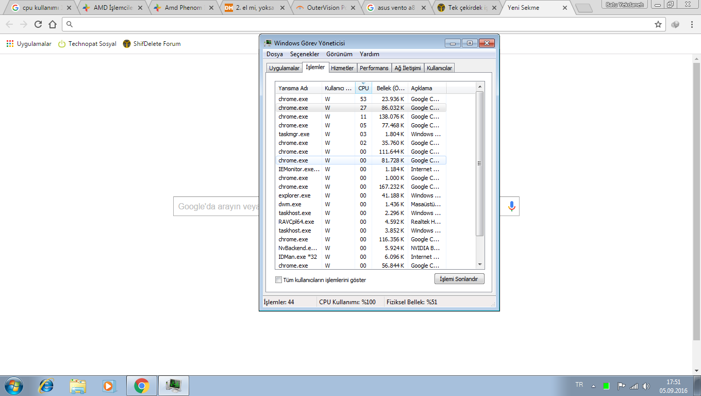Screen dimensions: 701x396
Task: Switch to the Ağ İletişimi tab
Action: point(408,68)
